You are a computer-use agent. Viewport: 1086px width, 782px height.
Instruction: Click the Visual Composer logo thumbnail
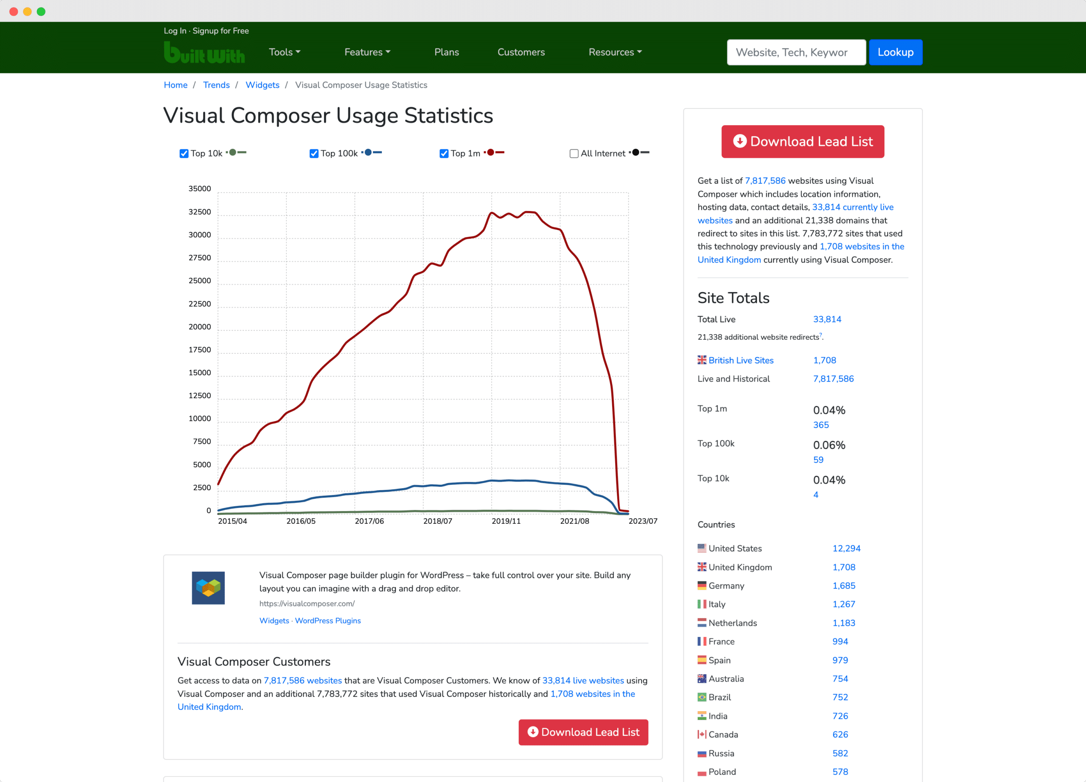(208, 588)
